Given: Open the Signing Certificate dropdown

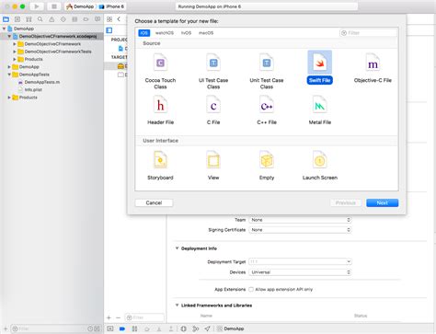Looking at the screenshot, I should (x=300, y=230).
